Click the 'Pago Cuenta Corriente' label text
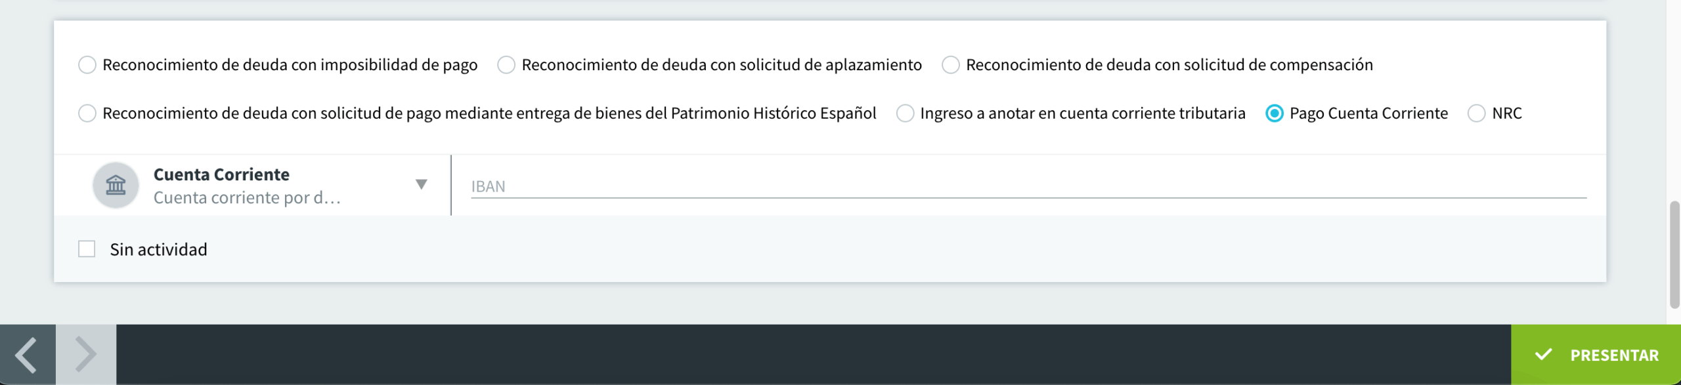Screen dimensions: 1681x385 [1368, 113]
